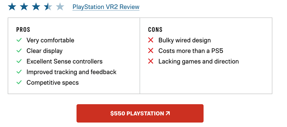Viewport: 287px width, 127px height.
Task: Click the $550 PlayStation buy button
Action: (140, 113)
